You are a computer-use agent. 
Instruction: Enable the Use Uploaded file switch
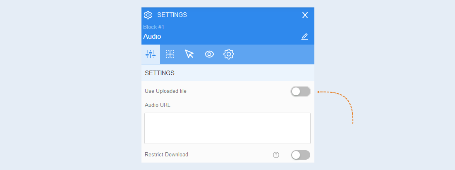(x=301, y=92)
